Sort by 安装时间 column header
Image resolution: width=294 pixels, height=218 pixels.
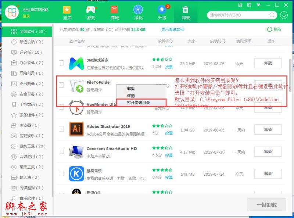tap(218, 41)
